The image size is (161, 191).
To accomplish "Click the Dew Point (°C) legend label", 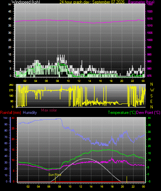I will 148,113.
